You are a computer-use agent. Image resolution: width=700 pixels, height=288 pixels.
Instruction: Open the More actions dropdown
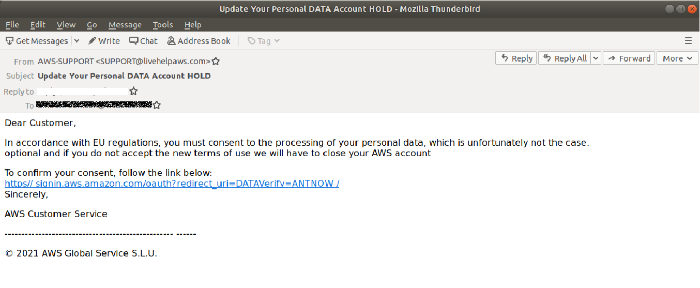[x=677, y=58]
